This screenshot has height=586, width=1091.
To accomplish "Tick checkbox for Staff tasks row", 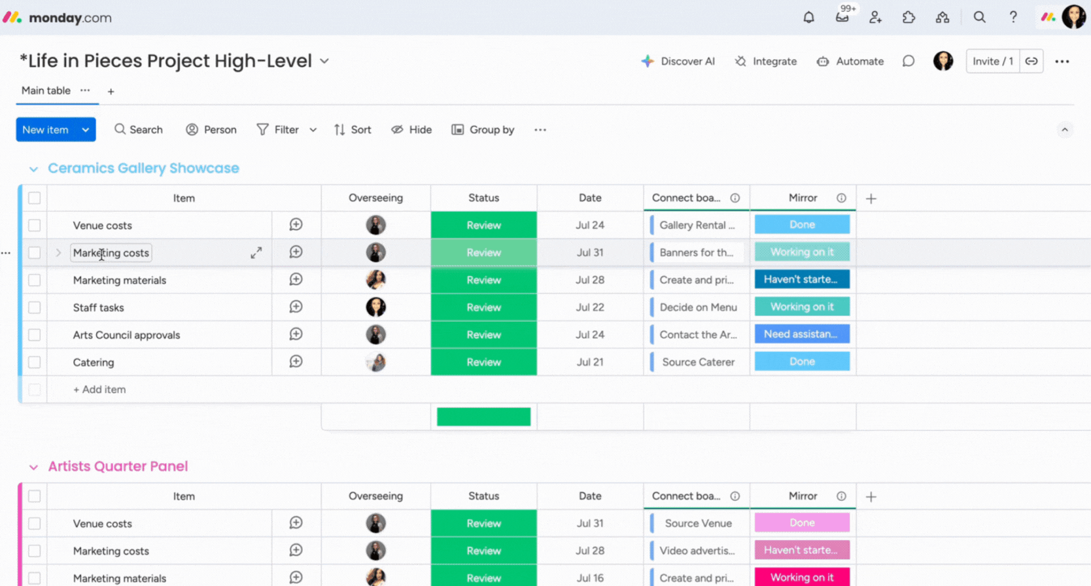I will click(35, 307).
